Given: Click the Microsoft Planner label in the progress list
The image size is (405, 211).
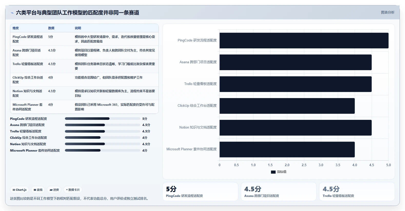Looking at the screenshot, I should [x=35, y=151].
